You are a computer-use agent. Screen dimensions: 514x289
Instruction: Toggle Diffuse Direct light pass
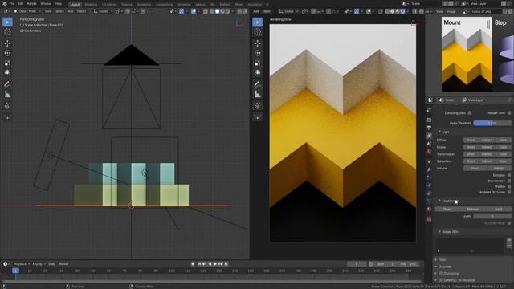471,140
